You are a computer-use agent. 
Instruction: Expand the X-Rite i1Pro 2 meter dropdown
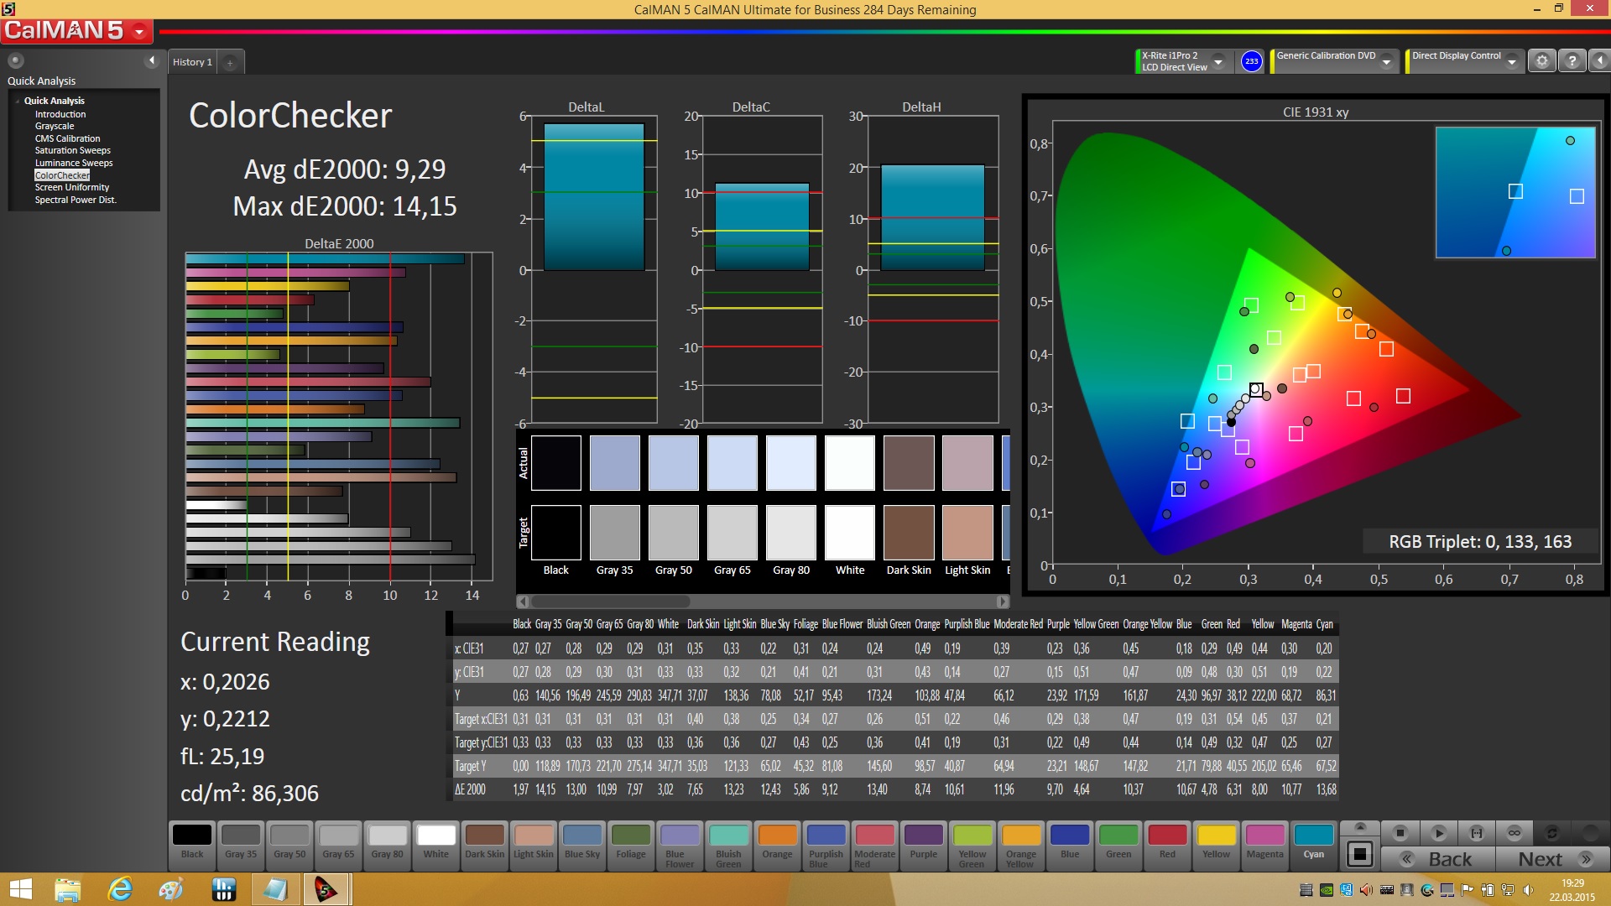[1218, 61]
